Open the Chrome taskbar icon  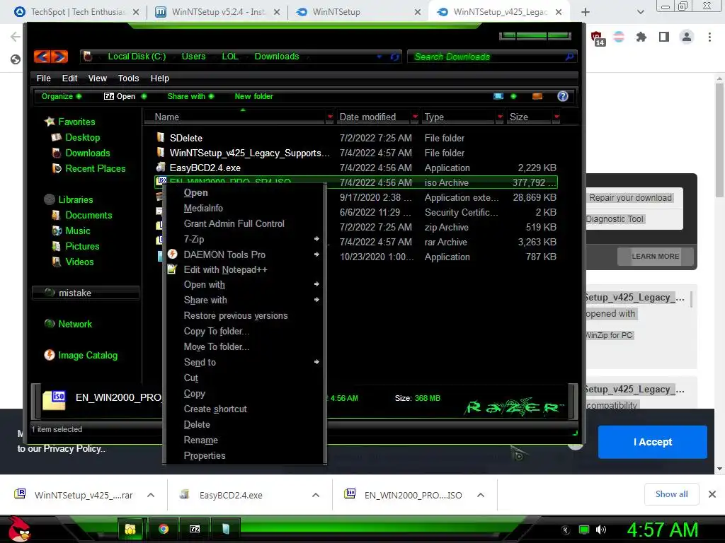164,529
